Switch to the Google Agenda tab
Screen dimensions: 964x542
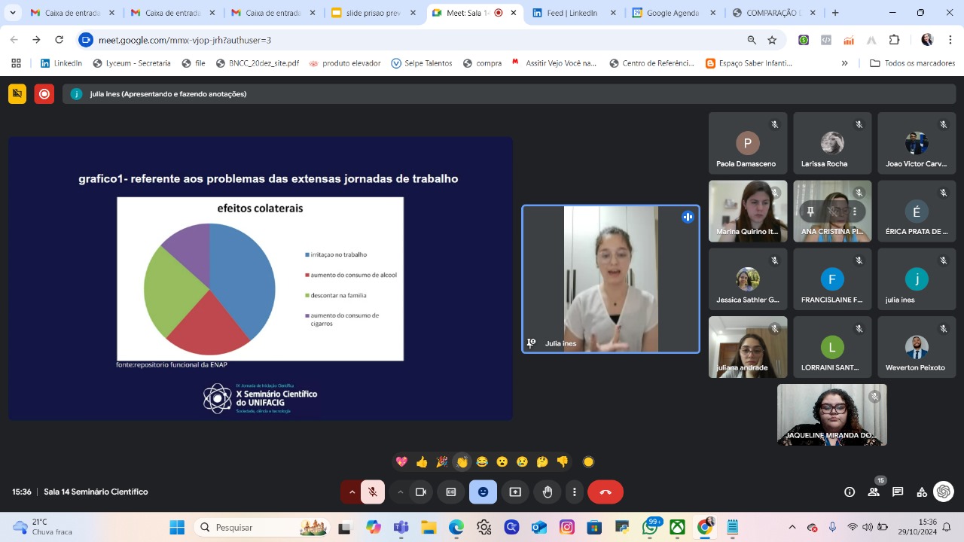tap(670, 13)
